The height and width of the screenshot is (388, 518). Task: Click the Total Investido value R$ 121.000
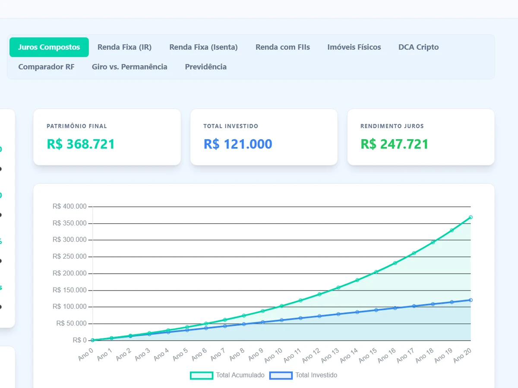(x=238, y=144)
